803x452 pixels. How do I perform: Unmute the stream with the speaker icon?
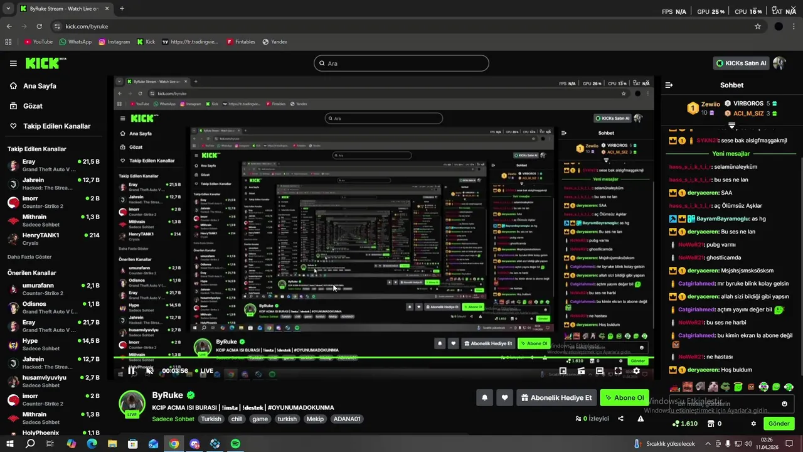(149, 370)
